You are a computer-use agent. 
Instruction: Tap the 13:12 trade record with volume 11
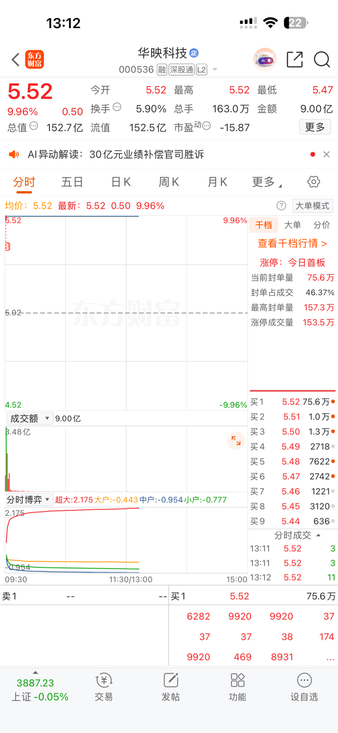tap(293, 578)
